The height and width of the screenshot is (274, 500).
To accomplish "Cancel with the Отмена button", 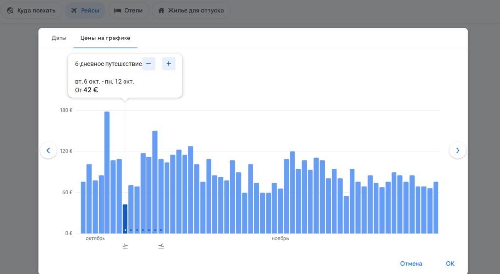I will tap(411, 263).
